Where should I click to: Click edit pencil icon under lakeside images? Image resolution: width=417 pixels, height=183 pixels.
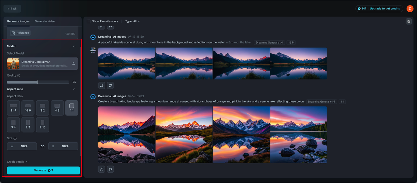pyautogui.click(x=102, y=85)
